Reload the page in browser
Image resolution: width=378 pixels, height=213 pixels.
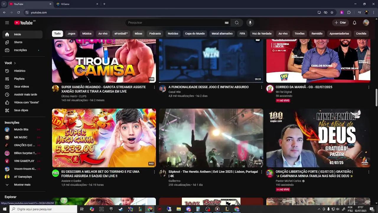pos(18,12)
